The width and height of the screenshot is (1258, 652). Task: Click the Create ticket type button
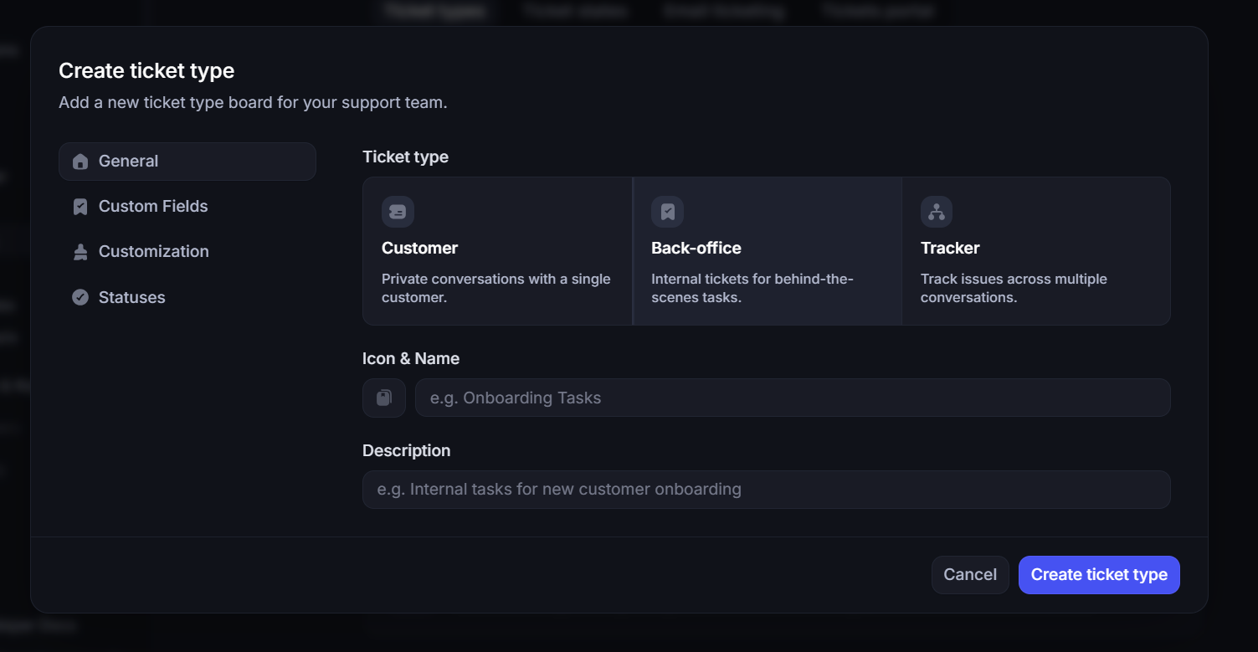(1099, 574)
